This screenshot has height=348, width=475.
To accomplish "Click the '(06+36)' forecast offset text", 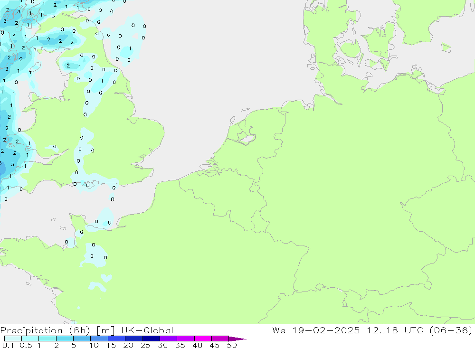I will point(451,330).
